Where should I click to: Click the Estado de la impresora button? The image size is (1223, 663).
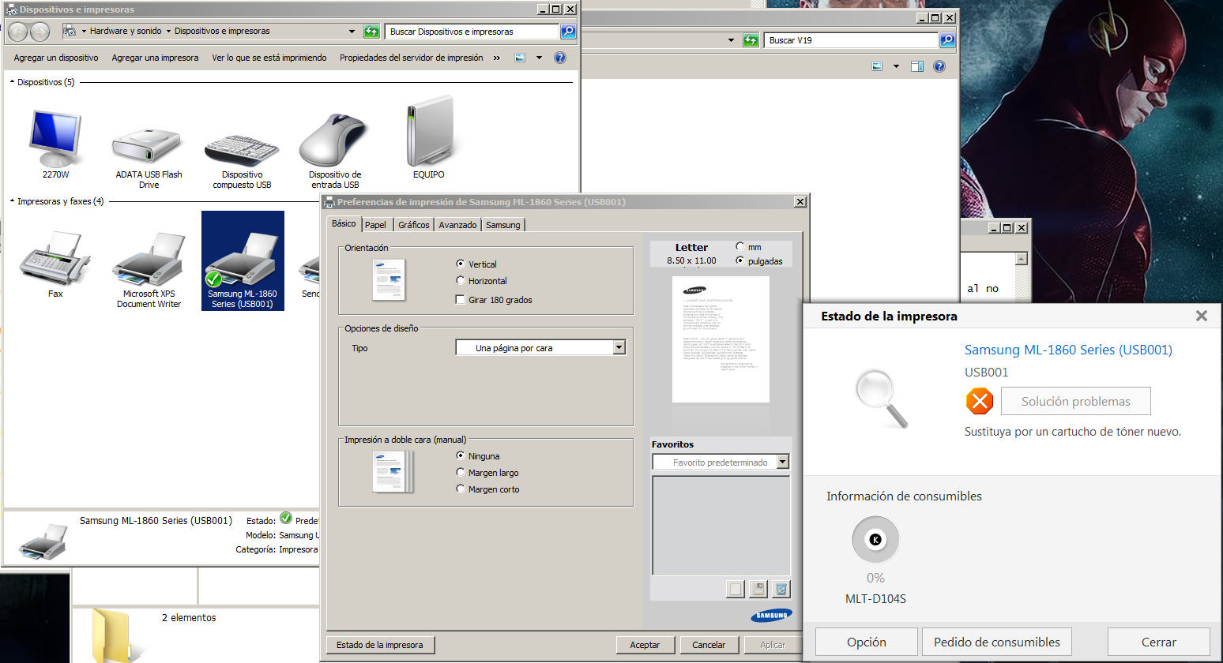coord(380,645)
